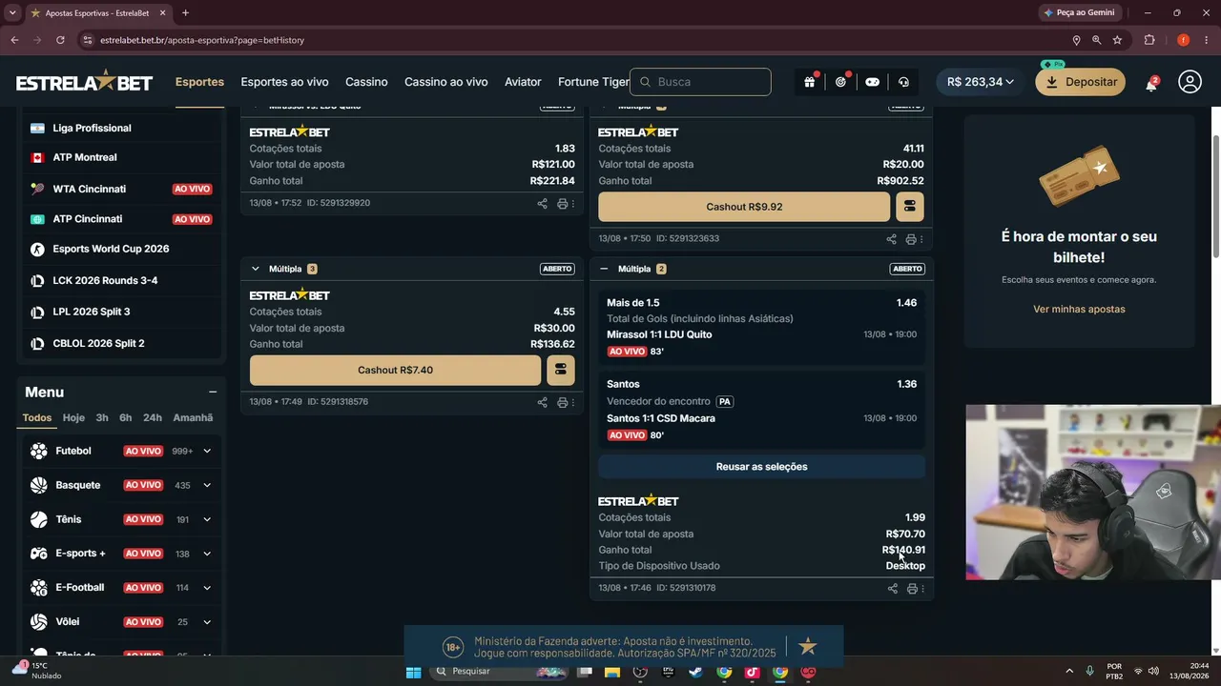The height and width of the screenshot is (686, 1221).
Task: Open cashout settings next to Cashout R$9.92
Action: click(909, 207)
